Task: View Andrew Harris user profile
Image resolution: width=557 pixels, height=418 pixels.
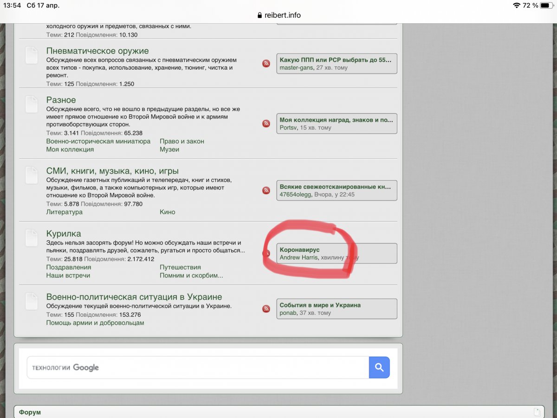Action: coord(299,257)
